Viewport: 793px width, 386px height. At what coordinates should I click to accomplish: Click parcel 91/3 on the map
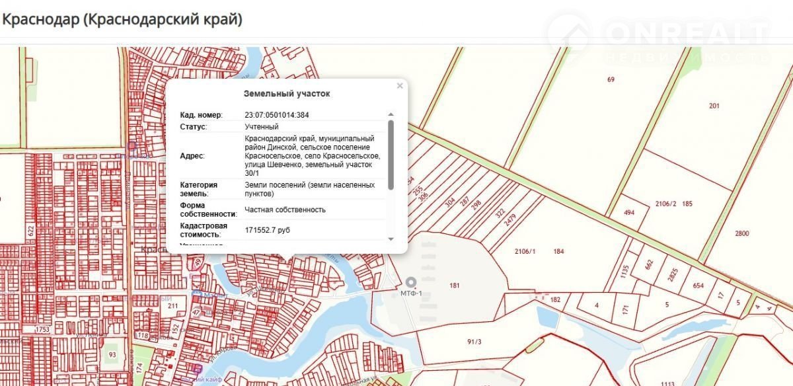(474, 342)
